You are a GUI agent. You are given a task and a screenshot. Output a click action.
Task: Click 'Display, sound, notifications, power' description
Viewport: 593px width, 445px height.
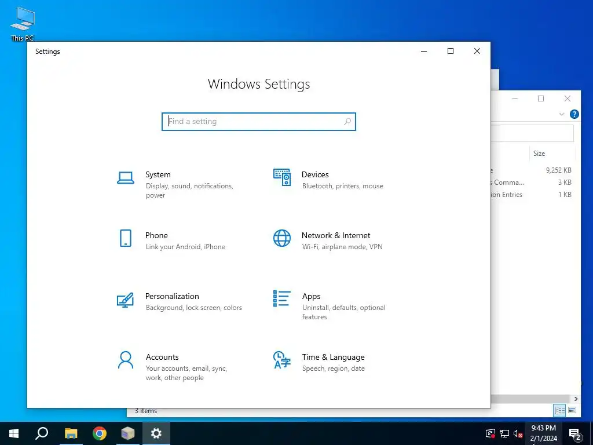[189, 191]
